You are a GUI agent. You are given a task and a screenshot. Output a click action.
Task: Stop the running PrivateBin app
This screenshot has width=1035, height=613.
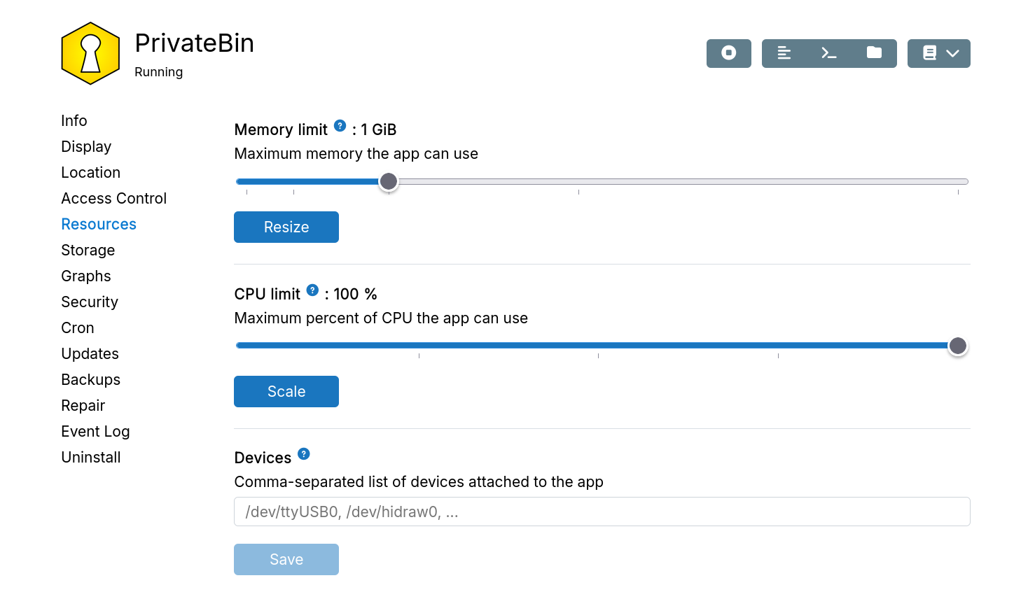tap(728, 53)
